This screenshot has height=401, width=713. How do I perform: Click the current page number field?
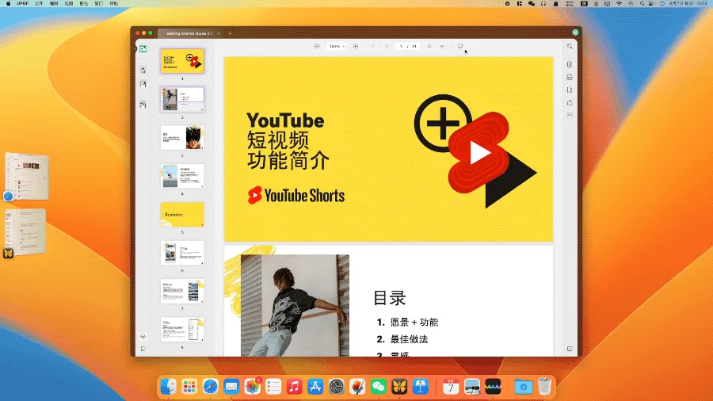(401, 47)
